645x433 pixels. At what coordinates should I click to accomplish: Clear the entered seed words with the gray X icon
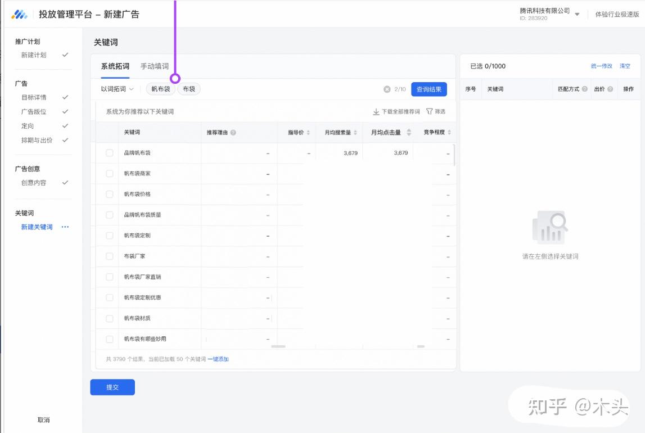387,89
